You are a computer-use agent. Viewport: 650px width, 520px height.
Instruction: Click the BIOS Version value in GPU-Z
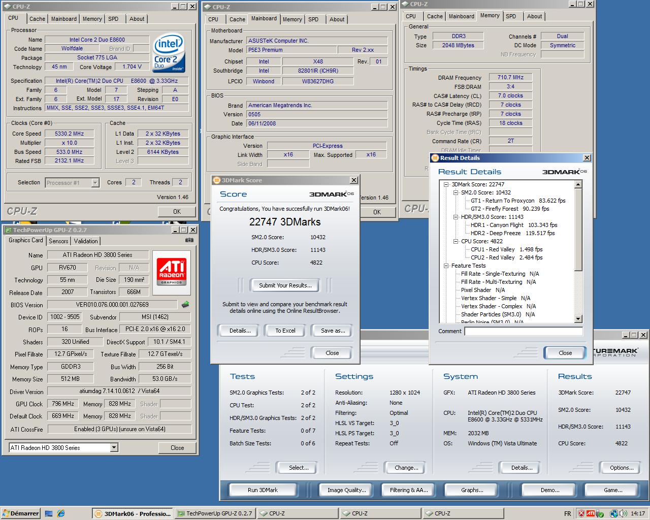pyautogui.click(x=113, y=305)
